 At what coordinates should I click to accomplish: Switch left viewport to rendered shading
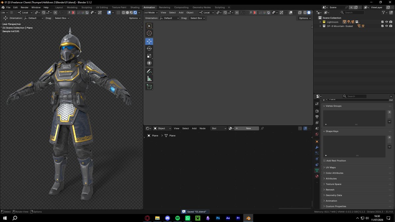(x=135, y=12)
